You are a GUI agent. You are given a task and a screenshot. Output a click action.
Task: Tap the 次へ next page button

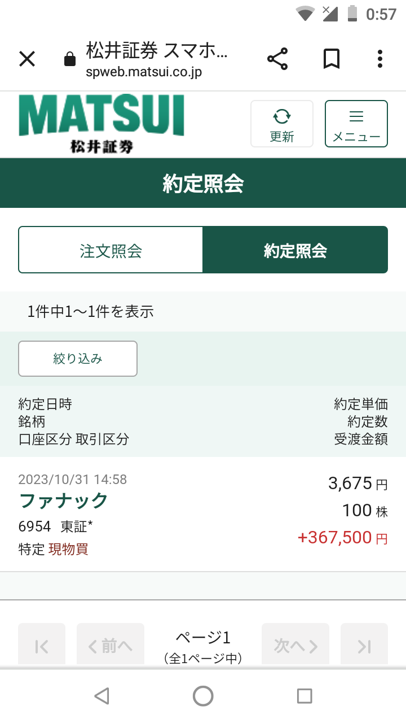tap(295, 646)
